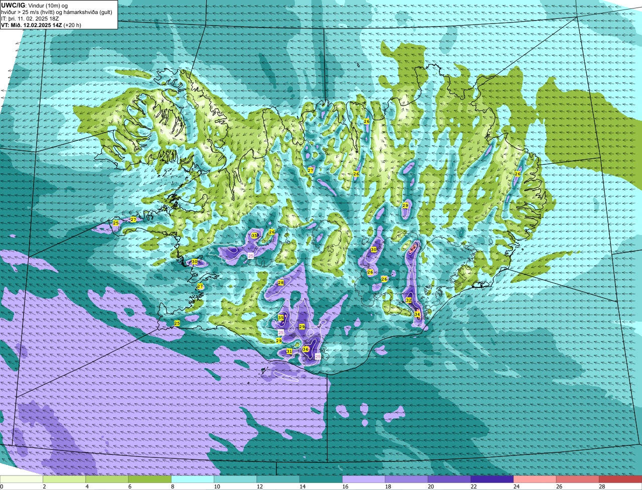Click the 18–20 m/s purple scale swatch
This screenshot has height=490, width=642.
407,479
